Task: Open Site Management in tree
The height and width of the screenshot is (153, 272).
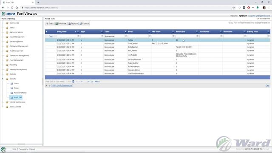Action: [16, 42]
